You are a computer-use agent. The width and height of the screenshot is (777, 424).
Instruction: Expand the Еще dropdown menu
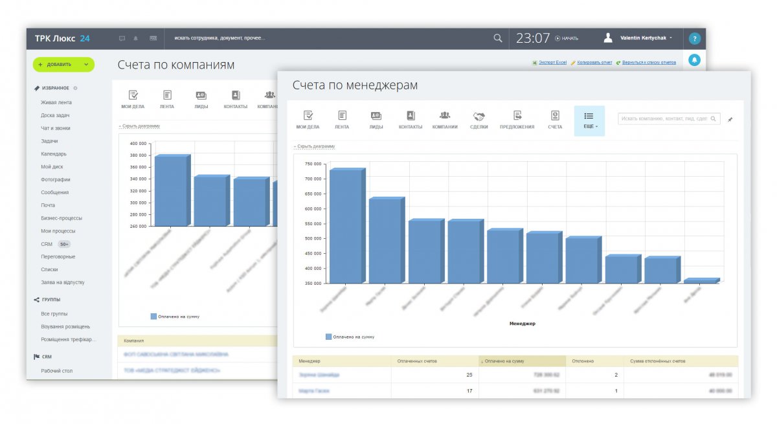(589, 120)
